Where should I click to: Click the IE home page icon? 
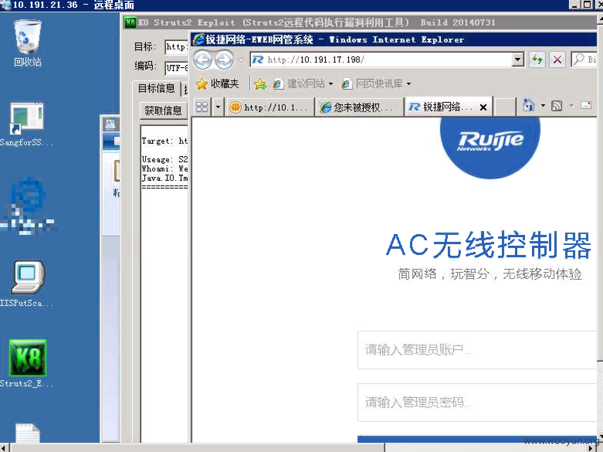click(x=528, y=105)
